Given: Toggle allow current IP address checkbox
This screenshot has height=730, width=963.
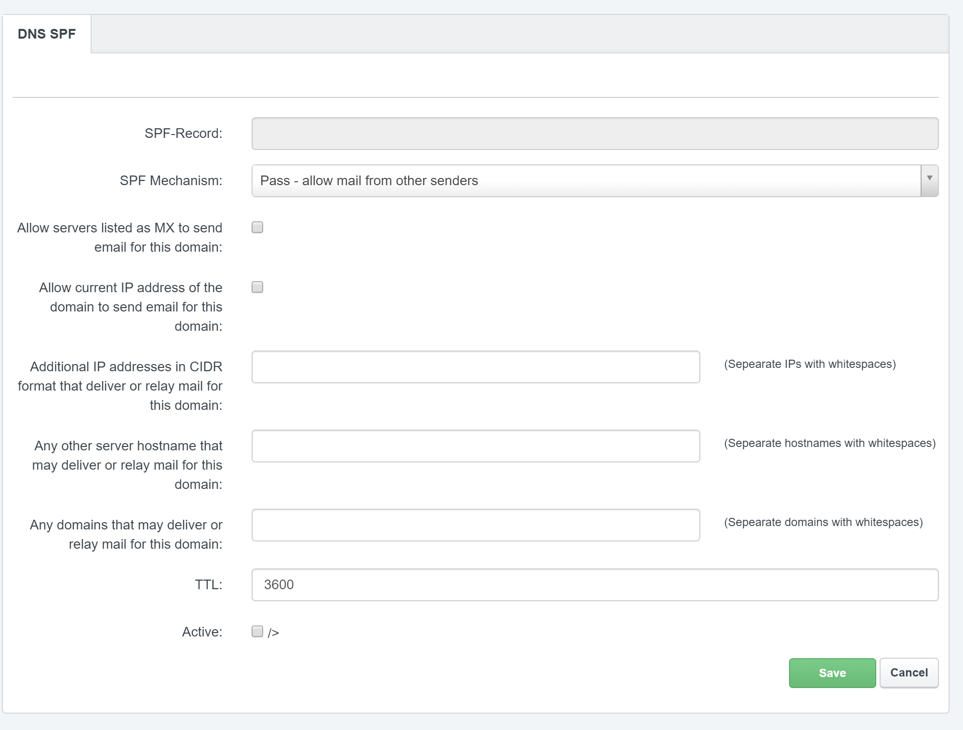Looking at the screenshot, I should tap(257, 287).
